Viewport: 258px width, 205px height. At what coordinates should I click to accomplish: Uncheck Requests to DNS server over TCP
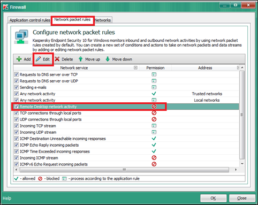coord(17,74)
